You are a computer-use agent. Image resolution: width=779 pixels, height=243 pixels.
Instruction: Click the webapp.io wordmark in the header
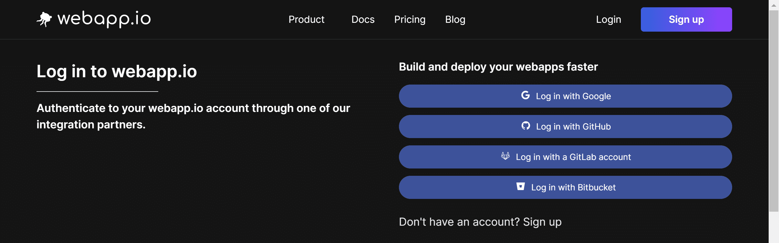(104, 19)
